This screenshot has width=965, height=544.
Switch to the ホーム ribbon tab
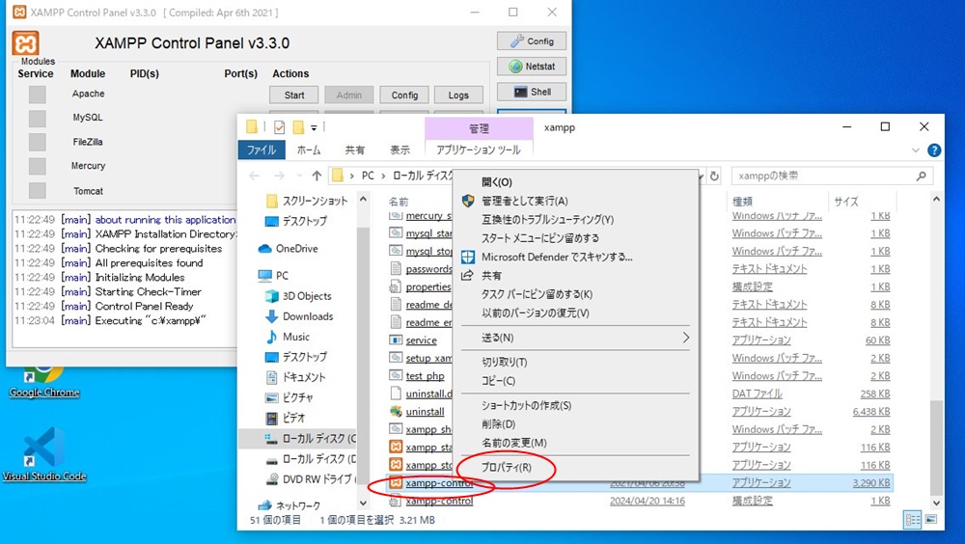coord(309,150)
